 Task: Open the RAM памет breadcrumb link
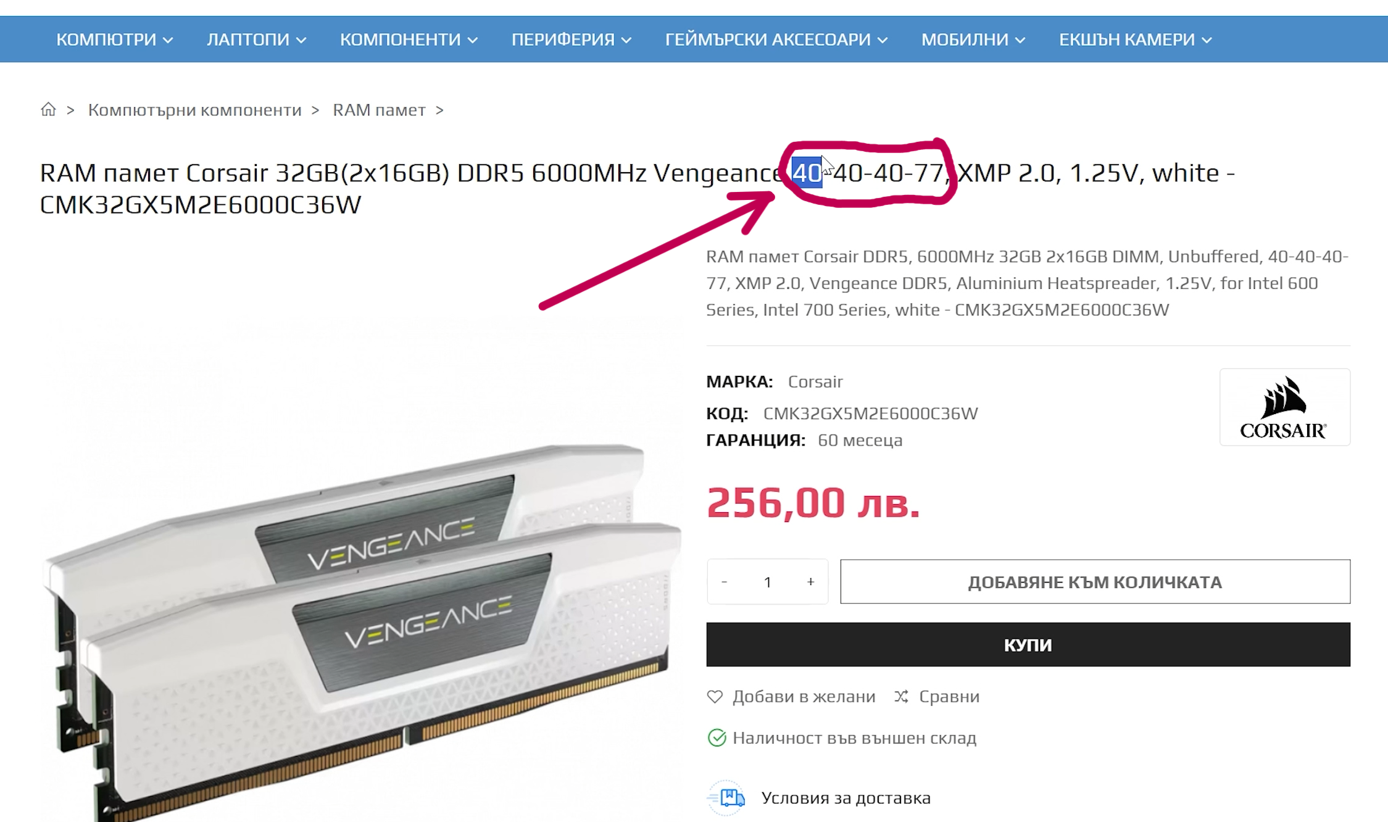pyautogui.click(x=379, y=110)
